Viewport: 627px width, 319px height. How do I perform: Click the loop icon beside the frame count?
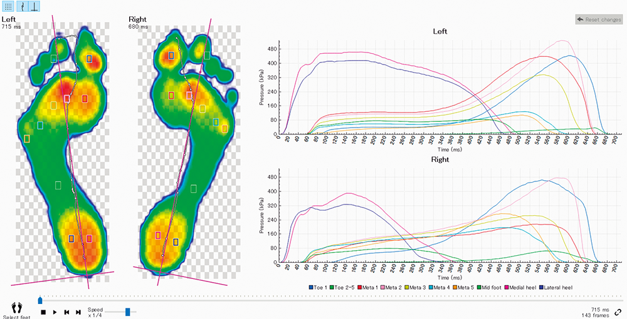618,312
